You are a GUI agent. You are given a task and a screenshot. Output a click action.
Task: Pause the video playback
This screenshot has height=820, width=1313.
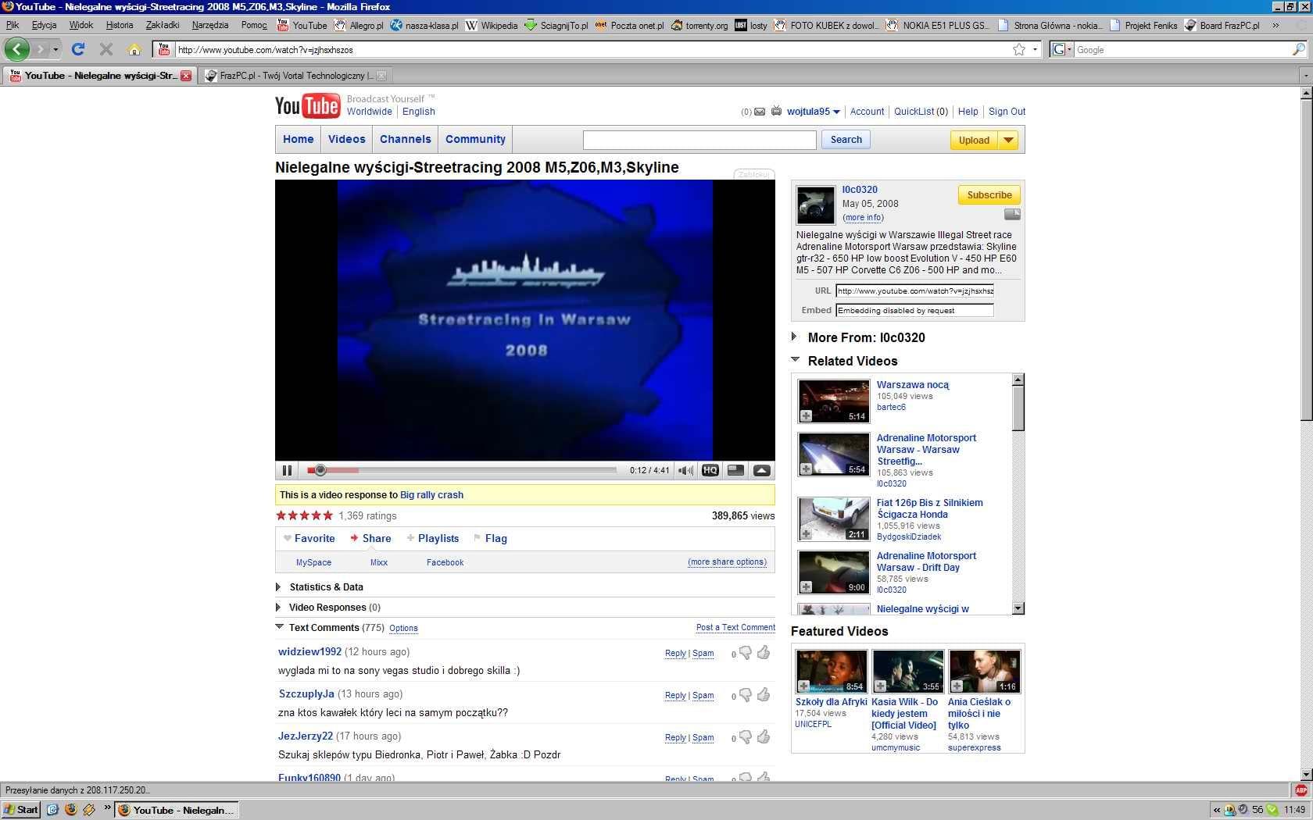(287, 470)
